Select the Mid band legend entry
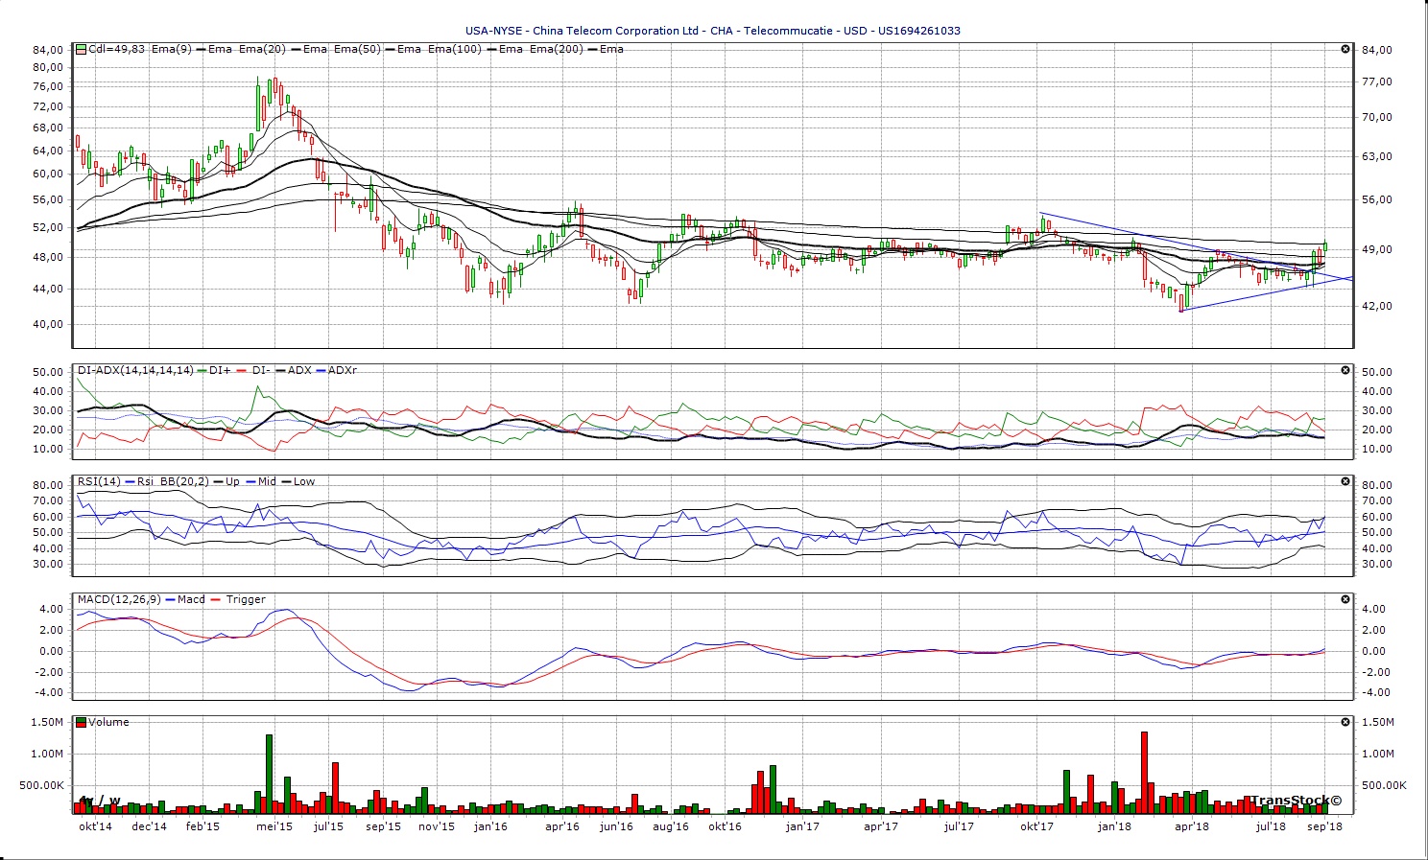Image resolution: width=1428 pixels, height=860 pixels. [261, 481]
